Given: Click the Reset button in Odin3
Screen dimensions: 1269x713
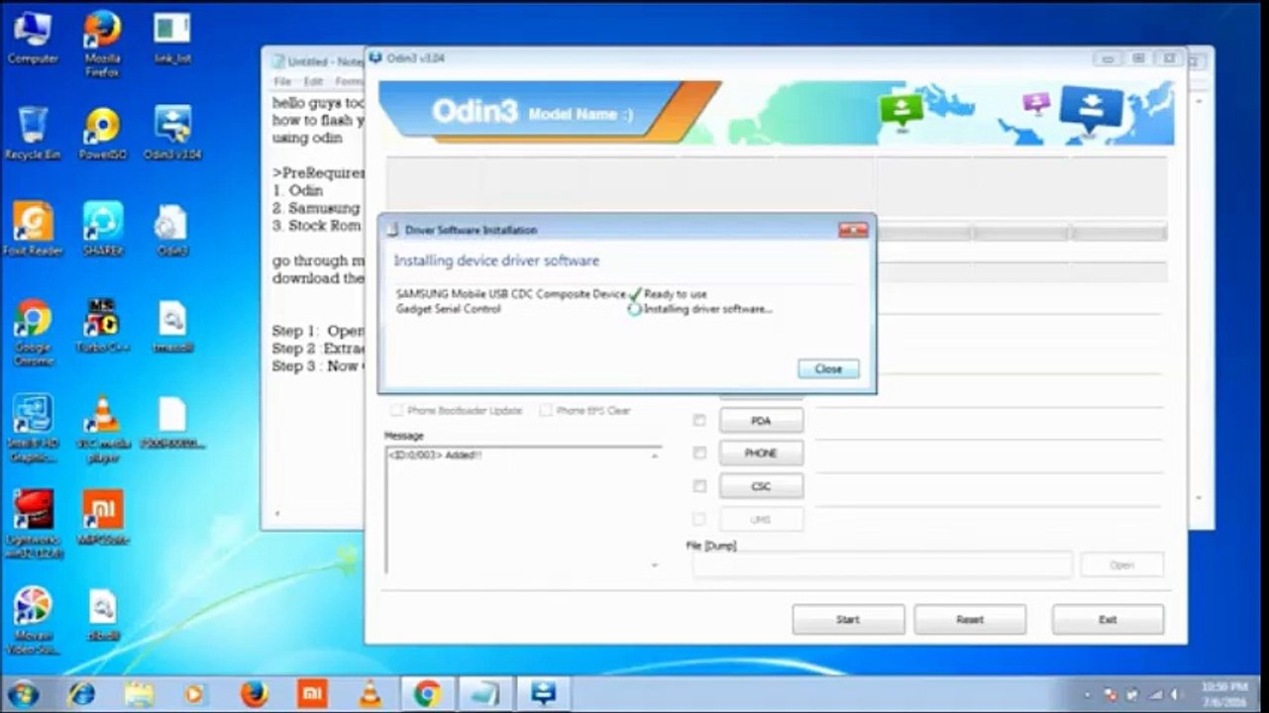Looking at the screenshot, I should pyautogui.click(x=970, y=620).
